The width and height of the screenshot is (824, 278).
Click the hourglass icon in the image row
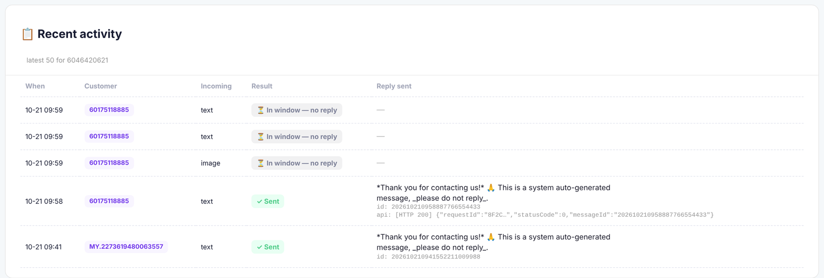click(261, 163)
